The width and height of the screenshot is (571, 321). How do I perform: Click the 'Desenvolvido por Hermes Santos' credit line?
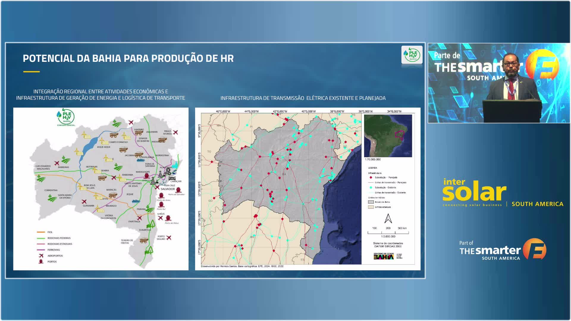pos(242,266)
